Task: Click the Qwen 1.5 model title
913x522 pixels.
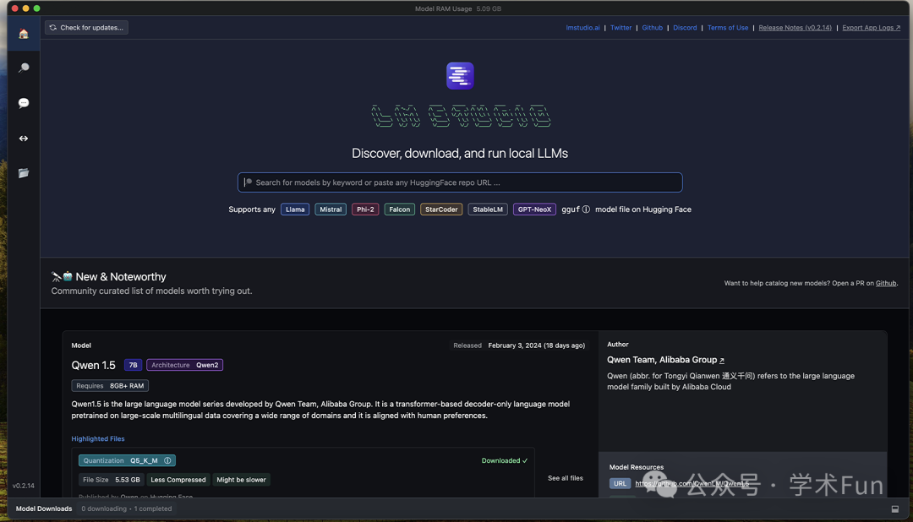Action: click(x=93, y=365)
